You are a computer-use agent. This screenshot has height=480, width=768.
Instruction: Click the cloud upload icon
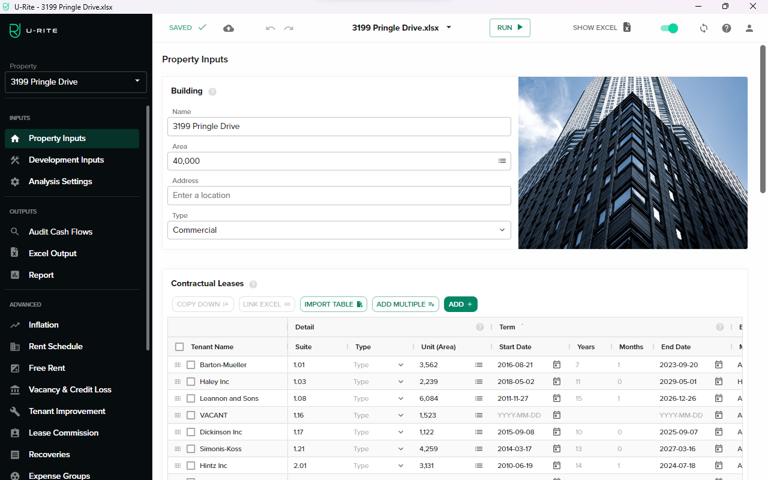(x=229, y=28)
